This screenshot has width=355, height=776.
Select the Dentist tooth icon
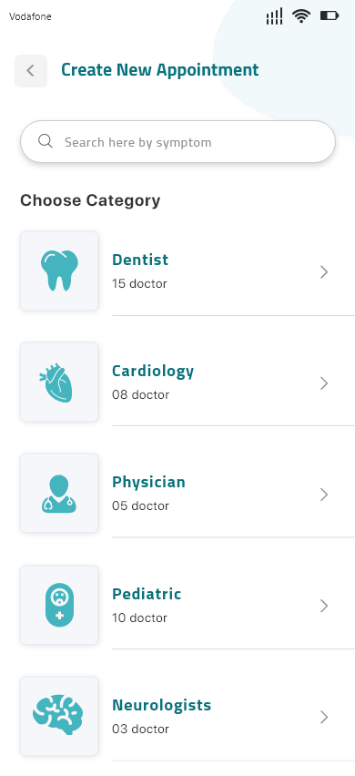point(59,271)
